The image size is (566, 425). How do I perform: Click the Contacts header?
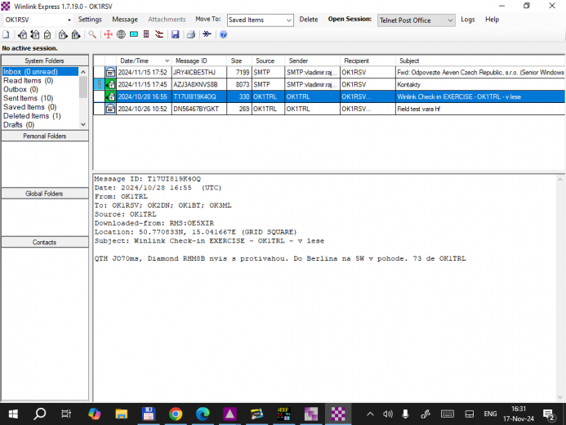coord(45,242)
